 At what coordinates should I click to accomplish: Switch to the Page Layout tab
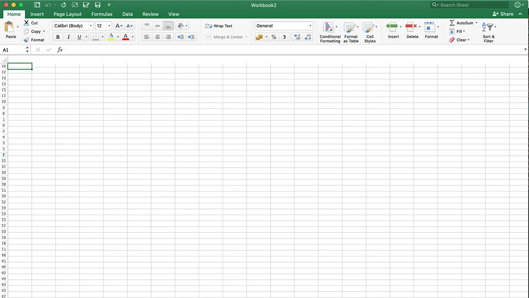pyautogui.click(x=67, y=14)
